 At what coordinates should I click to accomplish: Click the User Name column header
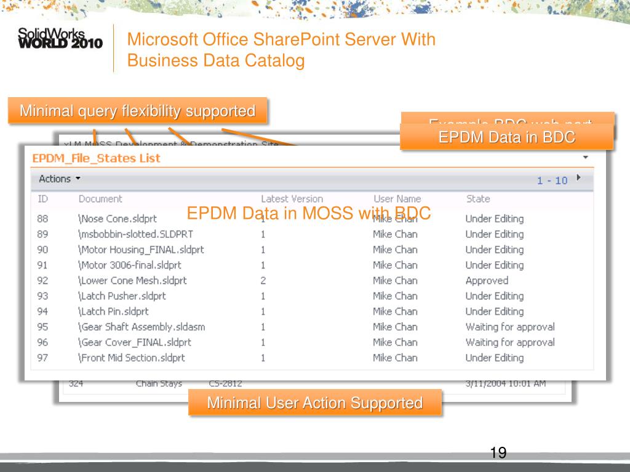397,199
